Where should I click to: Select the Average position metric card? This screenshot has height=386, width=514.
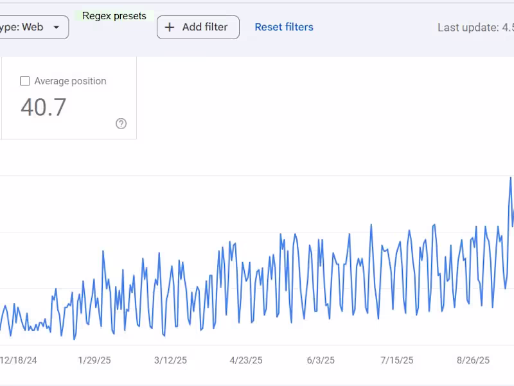(69, 98)
